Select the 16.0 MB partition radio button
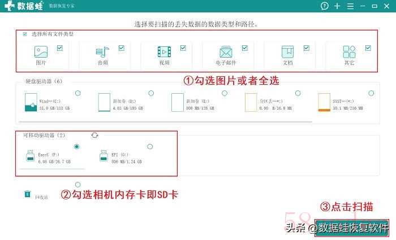The height and width of the screenshot is (240, 396). click(298, 93)
